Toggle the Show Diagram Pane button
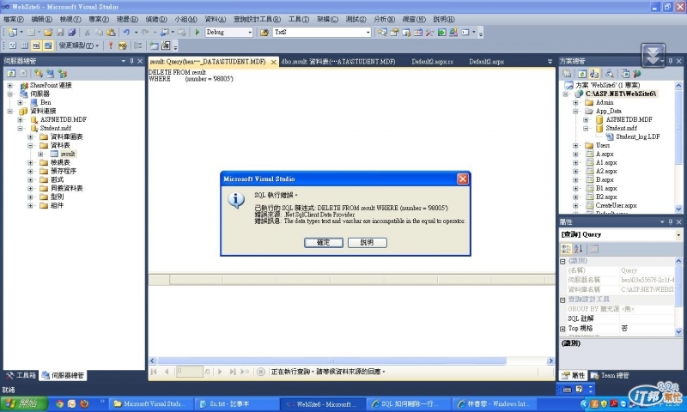687x412 pixels. [x=13, y=45]
